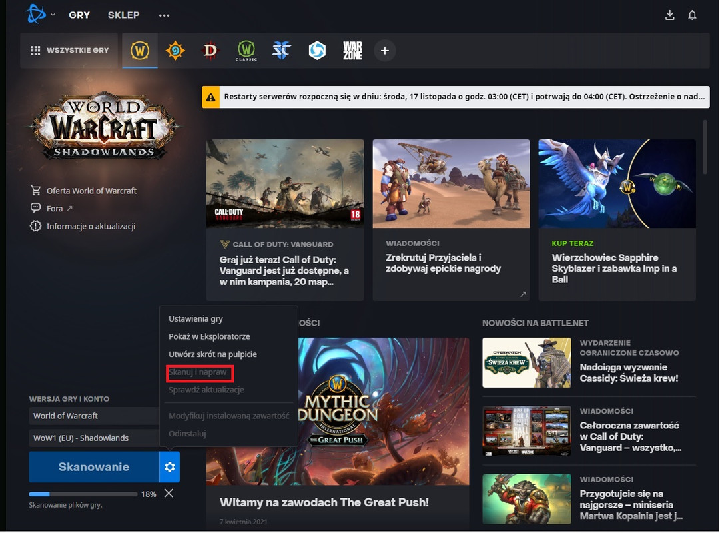Open the Overwatch Świeża Krew thumbnail
Screen dimensions: 720x533
527,363
